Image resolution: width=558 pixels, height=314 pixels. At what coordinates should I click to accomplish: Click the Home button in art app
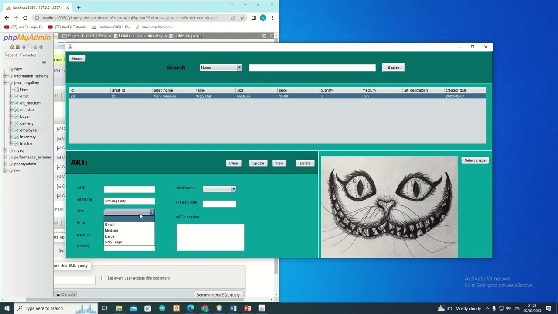point(77,58)
